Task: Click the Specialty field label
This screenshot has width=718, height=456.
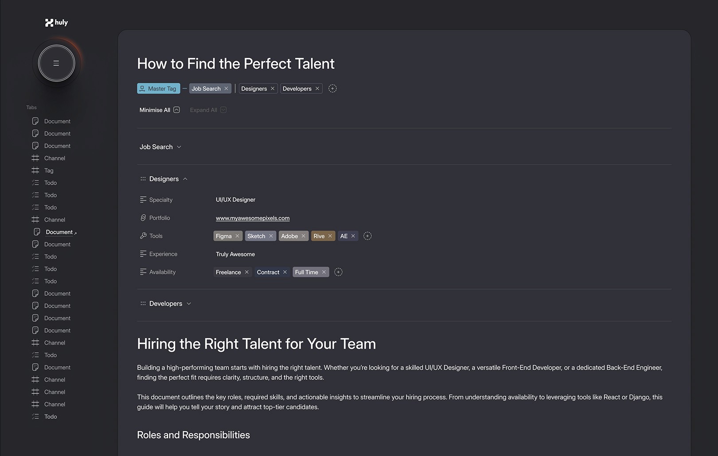Action: click(x=161, y=200)
